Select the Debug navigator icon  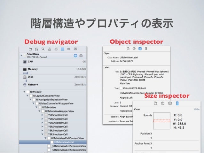point(62,49)
